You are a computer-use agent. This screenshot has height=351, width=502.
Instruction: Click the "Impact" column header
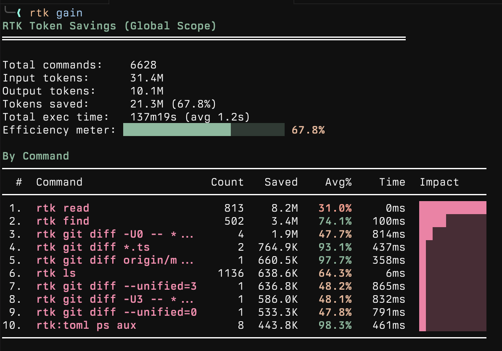(439, 182)
